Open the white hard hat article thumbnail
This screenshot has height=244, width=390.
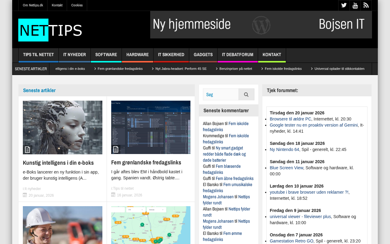(x=62, y=225)
